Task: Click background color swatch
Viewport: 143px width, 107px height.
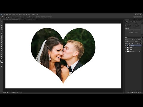Action: click(2, 63)
